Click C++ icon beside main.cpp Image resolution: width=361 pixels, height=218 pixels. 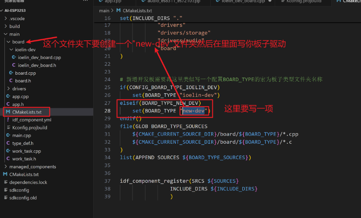coord(8,135)
